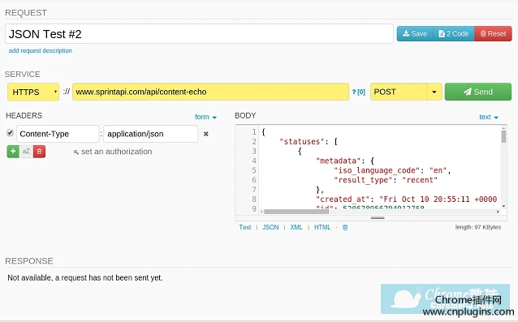Image resolution: width=518 pixels, height=322 pixels.
Task: Click the scroll-right arrow of body editor
Action: pyautogui.click(x=498, y=212)
